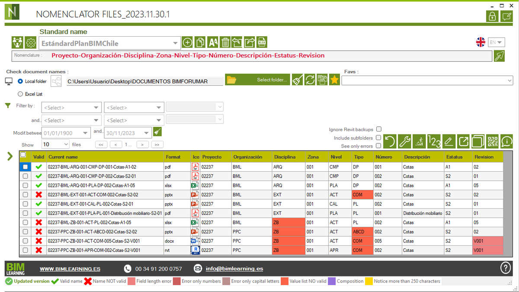Image resolution: width=519 pixels, height=292 pixels.
Task: Add a new standard with the plus icon
Action: point(187,42)
